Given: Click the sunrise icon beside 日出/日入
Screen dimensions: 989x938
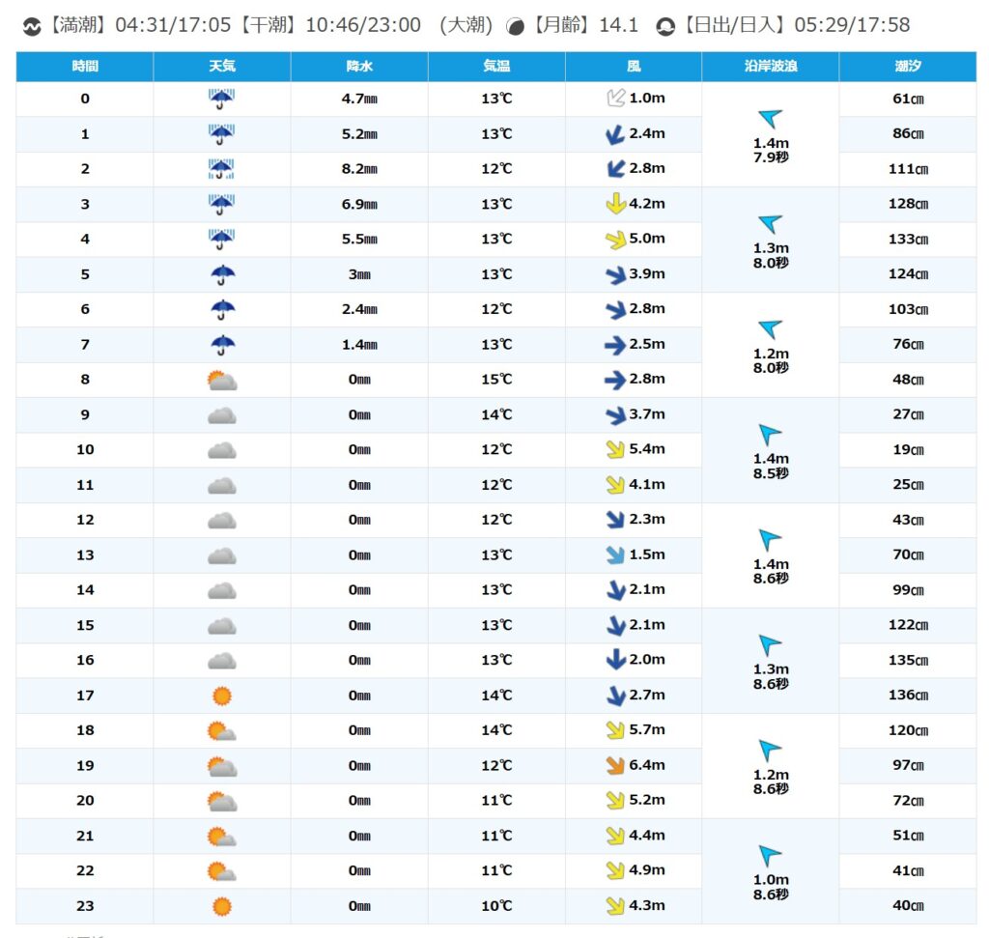Looking at the screenshot, I should pyautogui.click(x=664, y=26).
